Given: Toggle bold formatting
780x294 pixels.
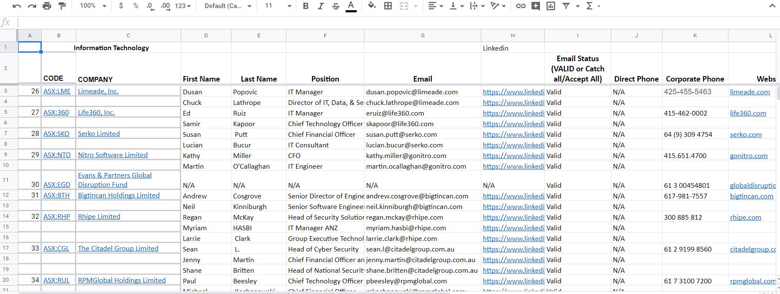Looking at the screenshot, I should [x=306, y=6].
